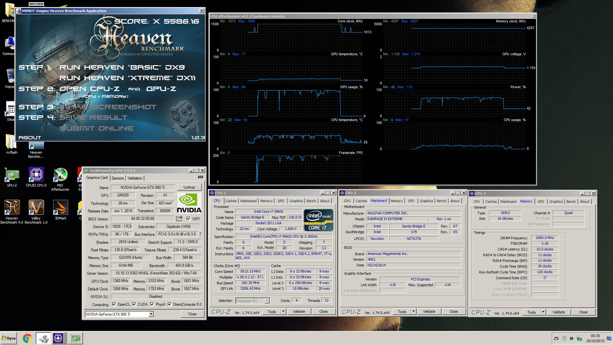This screenshot has width=613, height=345.
Task: Open Chrome from the taskbar
Action: click(27, 338)
